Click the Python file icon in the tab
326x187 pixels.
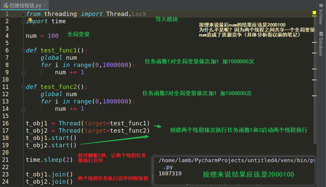[x=6, y=6]
